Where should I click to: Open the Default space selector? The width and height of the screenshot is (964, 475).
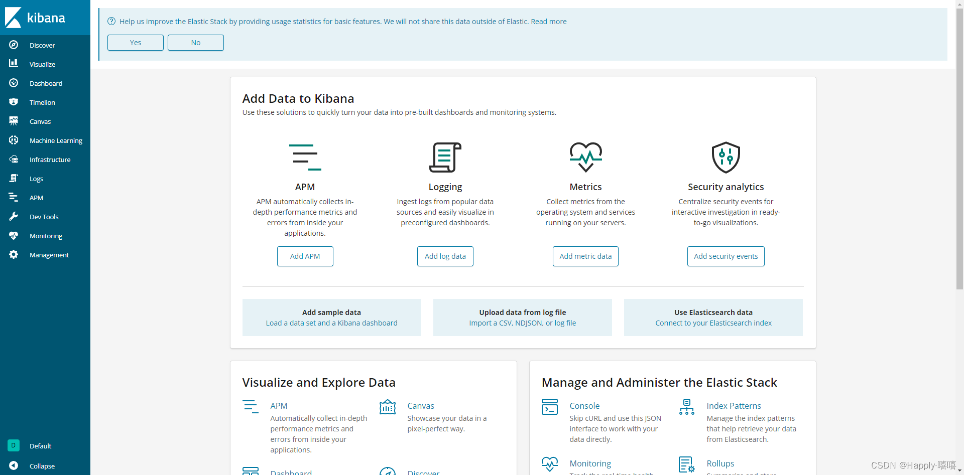tap(41, 446)
